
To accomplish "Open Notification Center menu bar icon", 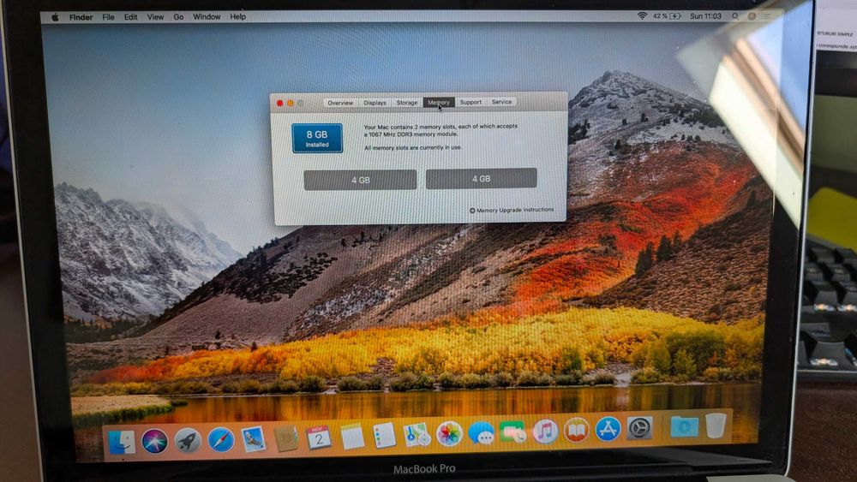I will 766,16.
